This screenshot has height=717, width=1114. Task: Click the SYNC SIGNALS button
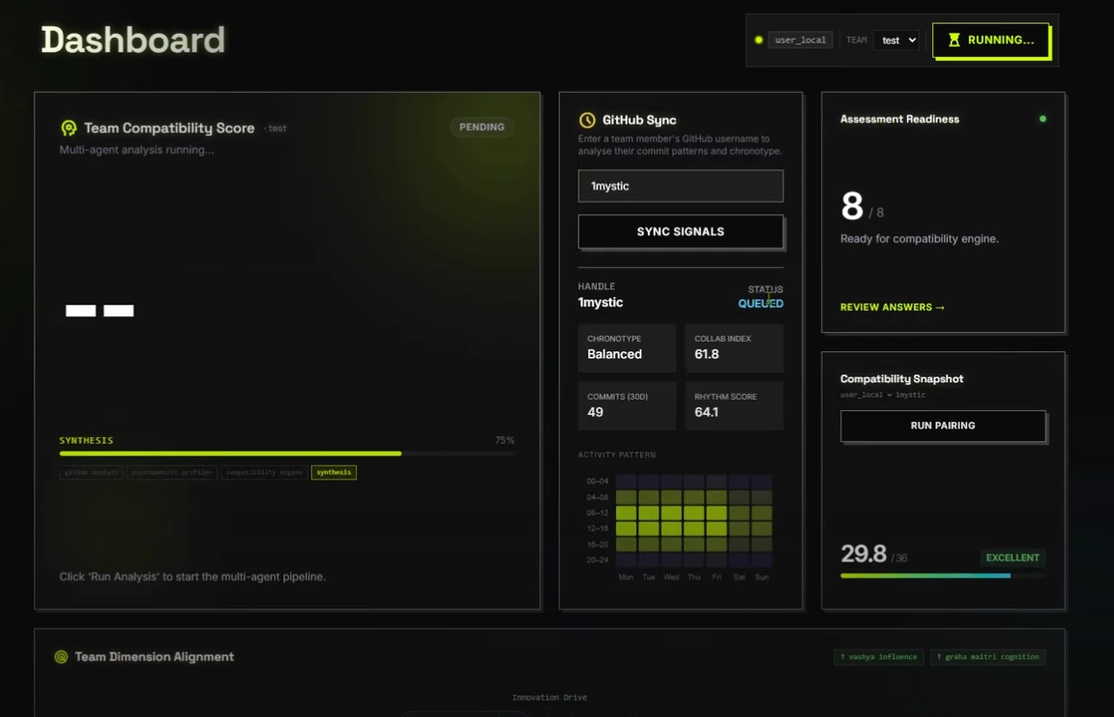point(681,231)
